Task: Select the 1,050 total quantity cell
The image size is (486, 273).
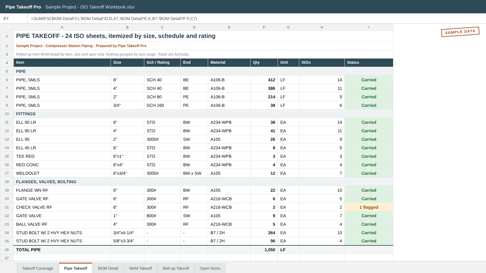Action: (264, 250)
